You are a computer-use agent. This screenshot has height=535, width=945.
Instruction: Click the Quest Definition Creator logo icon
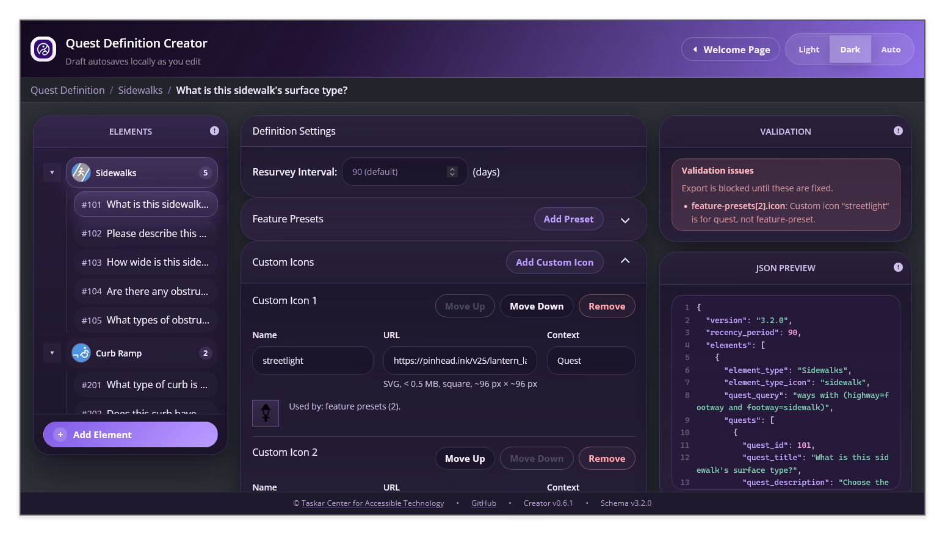[43, 49]
